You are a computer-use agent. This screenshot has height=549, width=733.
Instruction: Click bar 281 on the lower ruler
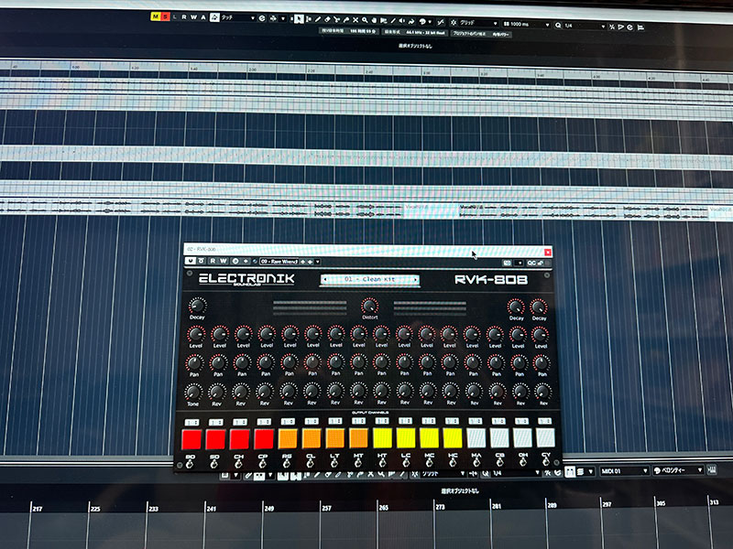click(x=496, y=506)
